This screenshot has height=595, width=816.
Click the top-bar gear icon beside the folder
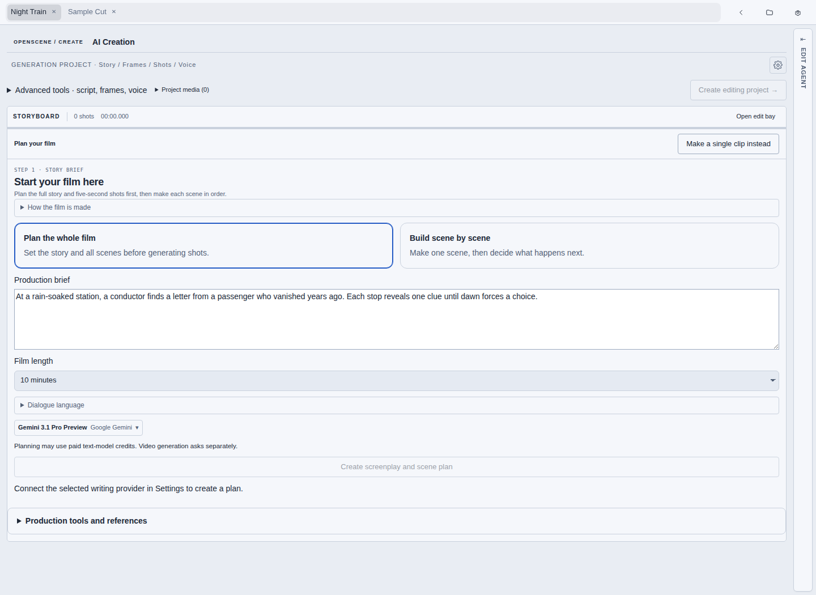[x=798, y=12]
